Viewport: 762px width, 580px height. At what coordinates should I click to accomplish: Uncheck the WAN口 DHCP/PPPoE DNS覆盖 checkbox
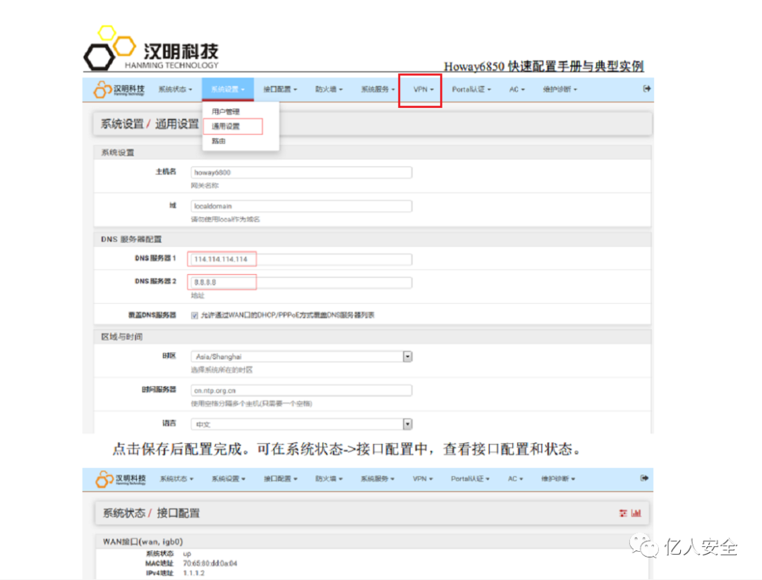pos(194,314)
